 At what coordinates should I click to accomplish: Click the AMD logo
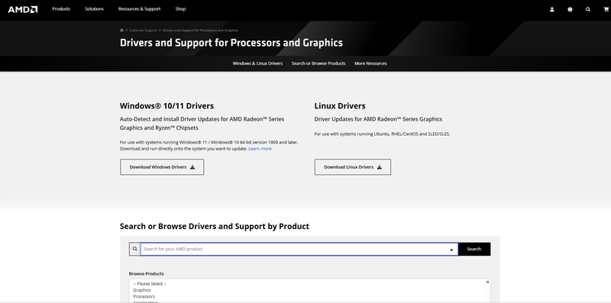(x=23, y=9)
